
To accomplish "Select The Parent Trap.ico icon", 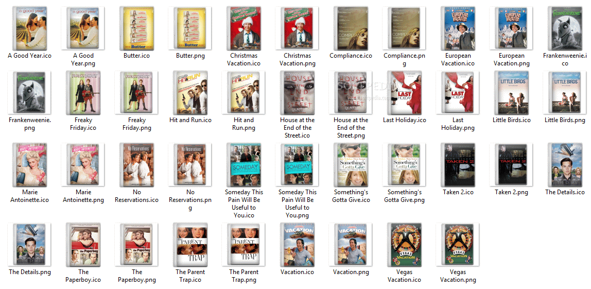I will (190, 245).
